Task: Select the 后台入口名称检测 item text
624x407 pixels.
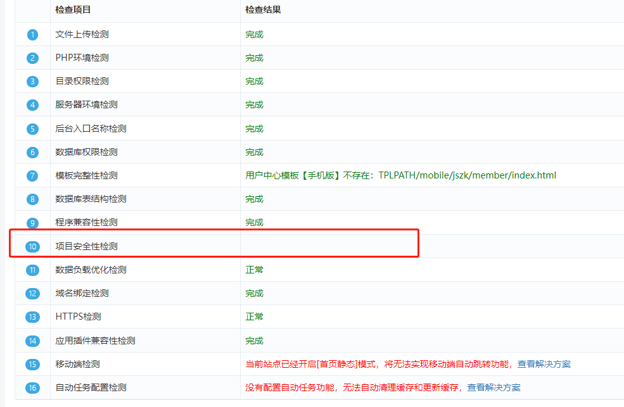Action: pyautogui.click(x=91, y=128)
